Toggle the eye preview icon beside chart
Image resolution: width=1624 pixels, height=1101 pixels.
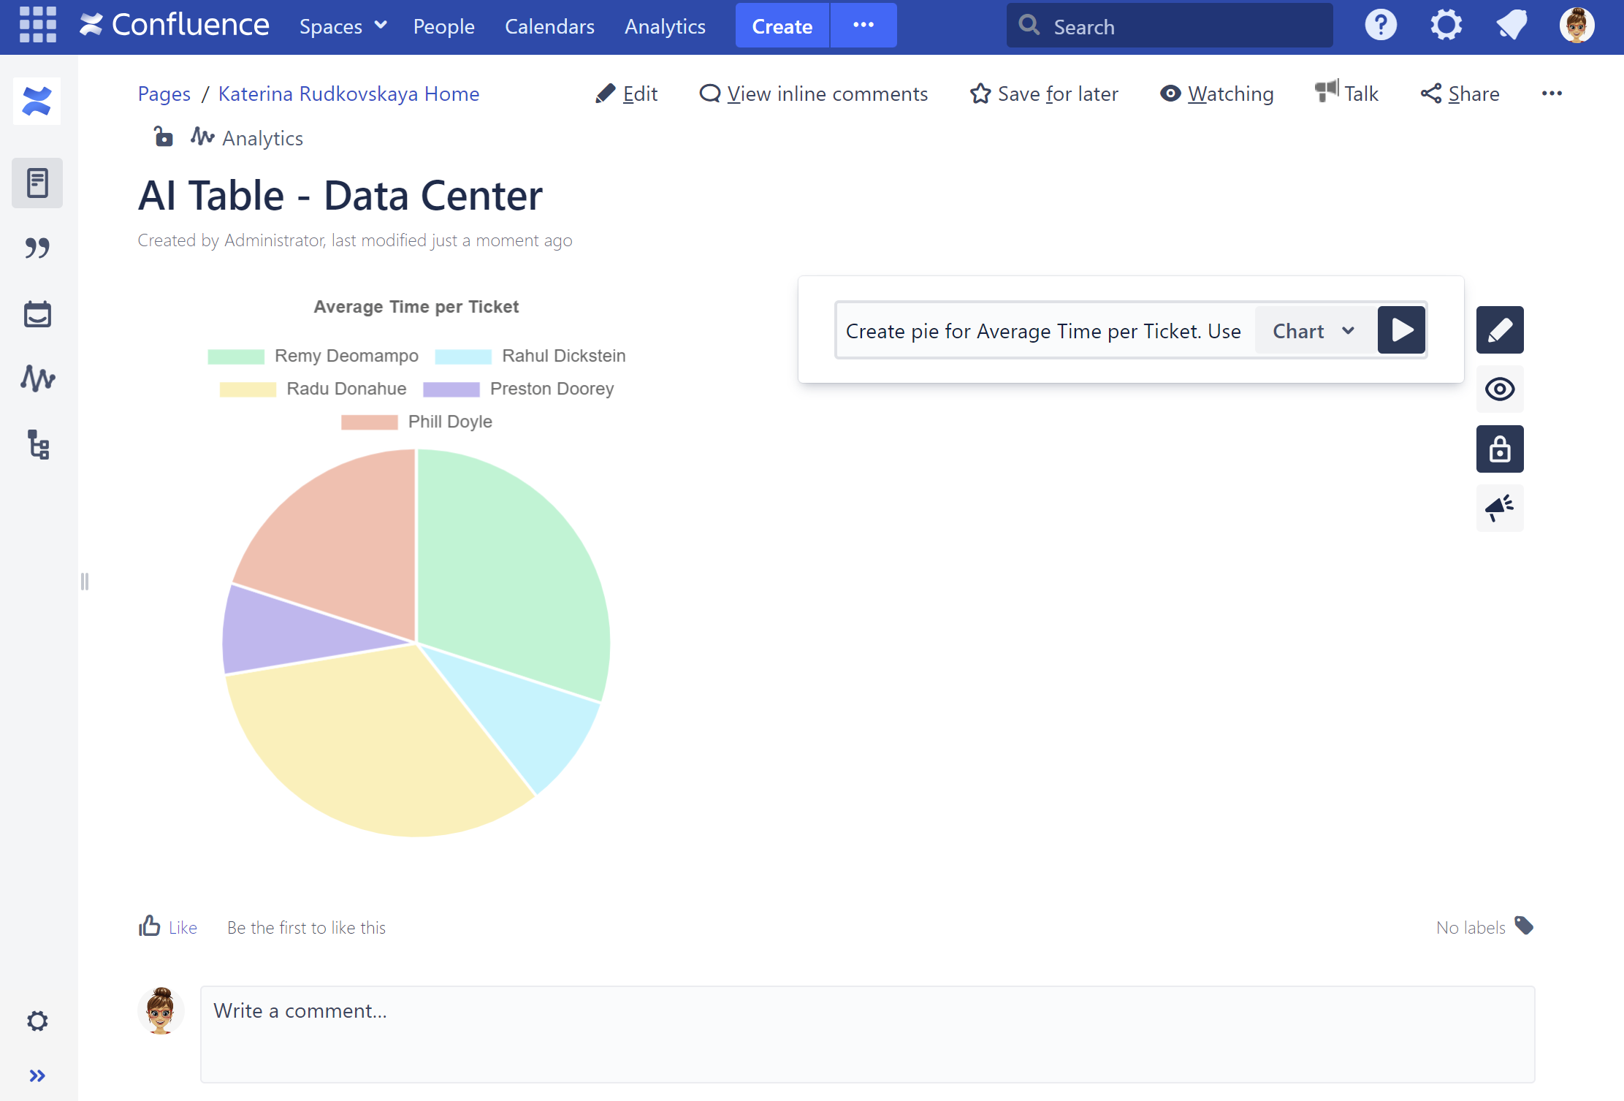[x=1499, y=389]
